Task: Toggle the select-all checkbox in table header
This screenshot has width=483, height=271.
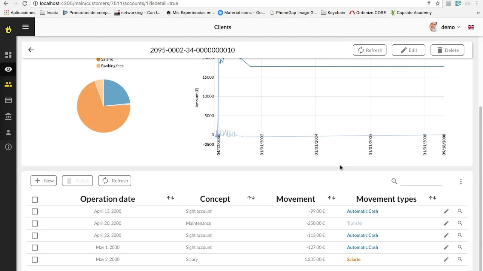Action: (35, 200)
